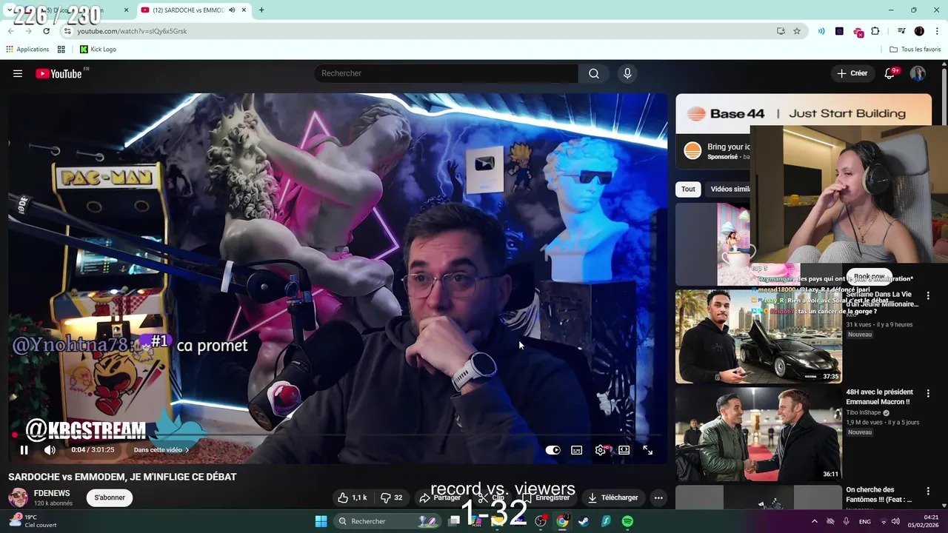948x533 pixels.
Task: Open a new Chrome tab
Action: [261, 10]
